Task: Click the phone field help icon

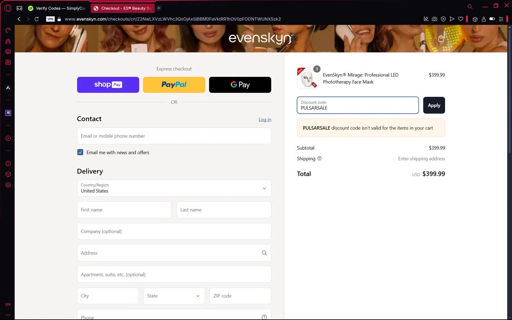Action: [x=264, y=317]
